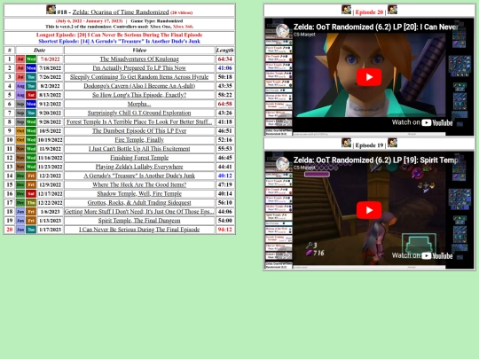This screenshot has width=479, height=359.
Task: Open I'm Actually Prepared To LP This Now
Action: point(139,68)
